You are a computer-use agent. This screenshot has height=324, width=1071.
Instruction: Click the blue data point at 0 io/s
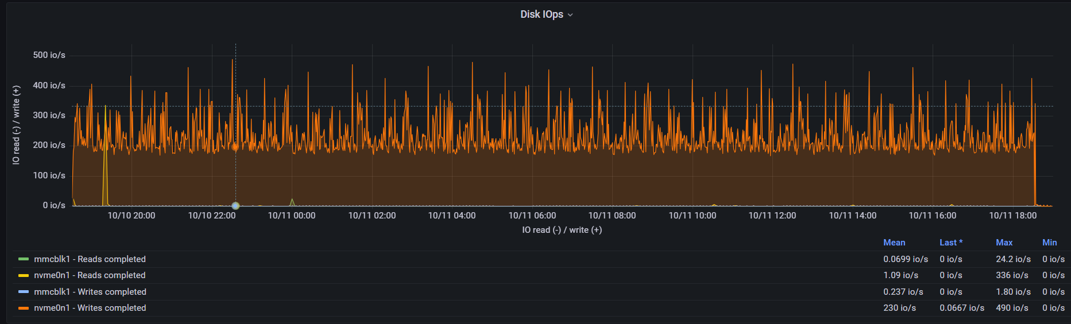click(235, 205)
